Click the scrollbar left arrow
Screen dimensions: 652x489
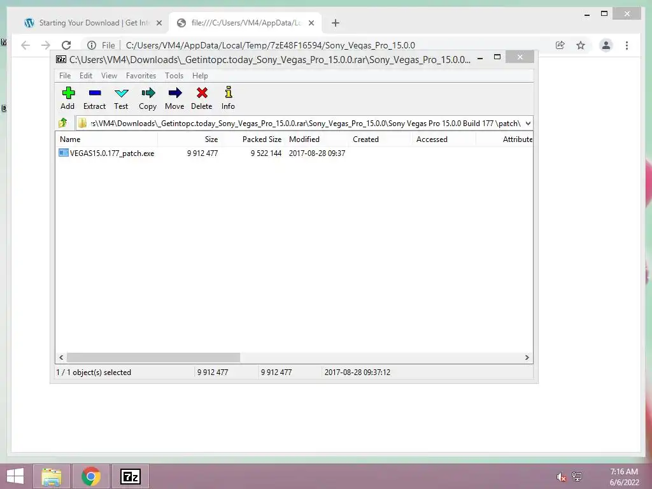tap(62, 357)
